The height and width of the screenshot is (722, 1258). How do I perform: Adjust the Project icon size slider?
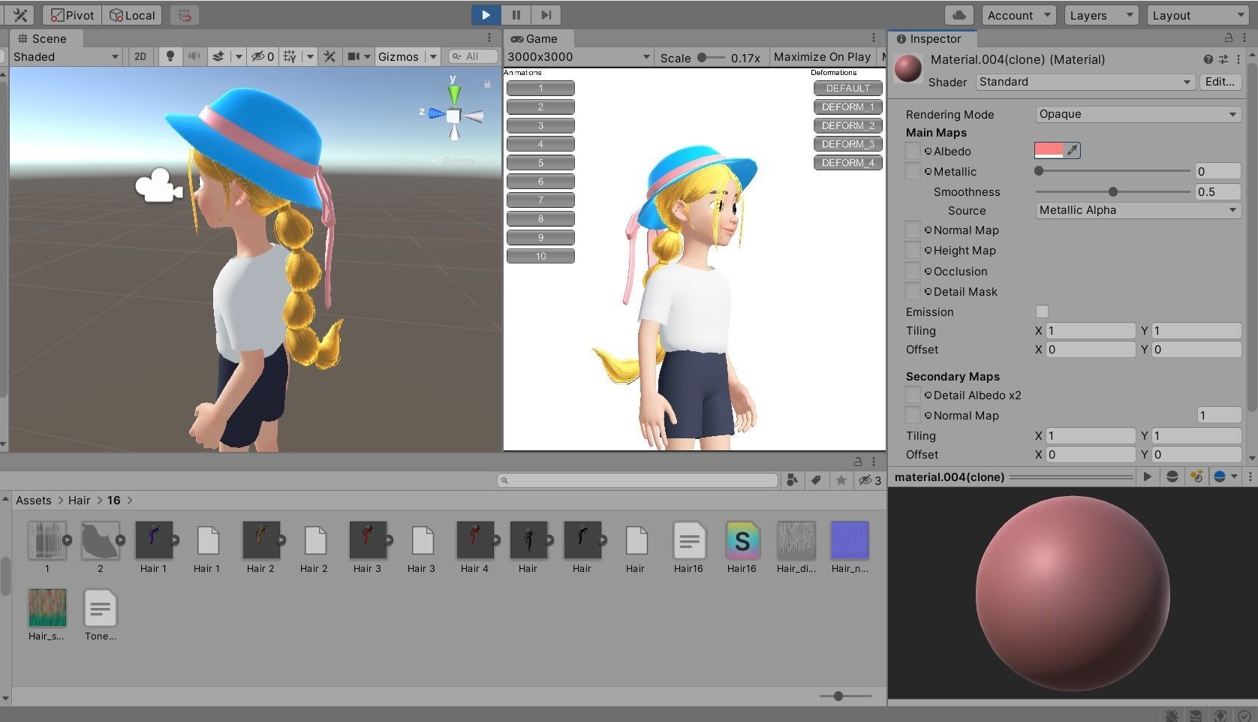pos(845,696)
